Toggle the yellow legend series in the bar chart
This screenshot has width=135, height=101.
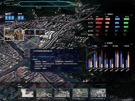click(x=115, y=46)
